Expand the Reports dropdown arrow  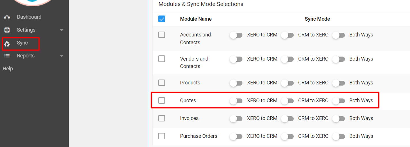point(62,56)
